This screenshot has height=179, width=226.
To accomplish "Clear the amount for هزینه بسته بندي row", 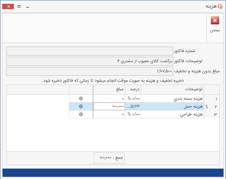I will click(x=81, y=98).
